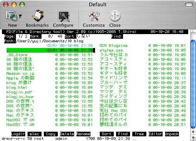Click the Find function key label

pos(123,134)
